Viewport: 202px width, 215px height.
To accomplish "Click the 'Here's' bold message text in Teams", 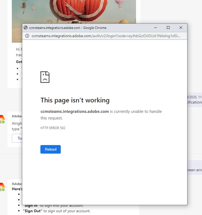I will (x=17, y=189).
